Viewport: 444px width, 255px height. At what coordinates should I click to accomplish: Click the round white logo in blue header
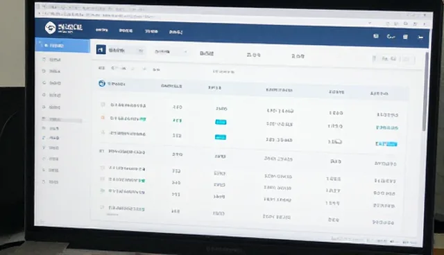50,28
